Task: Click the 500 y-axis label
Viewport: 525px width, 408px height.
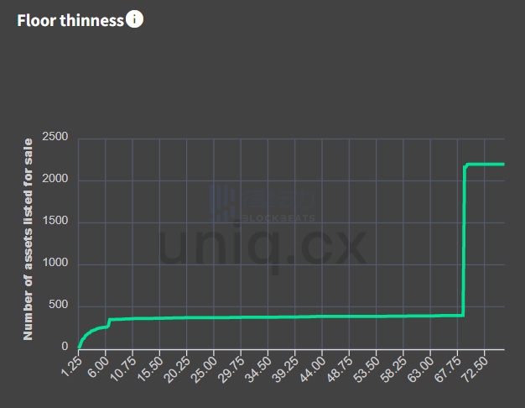Action: pos(59,306)
